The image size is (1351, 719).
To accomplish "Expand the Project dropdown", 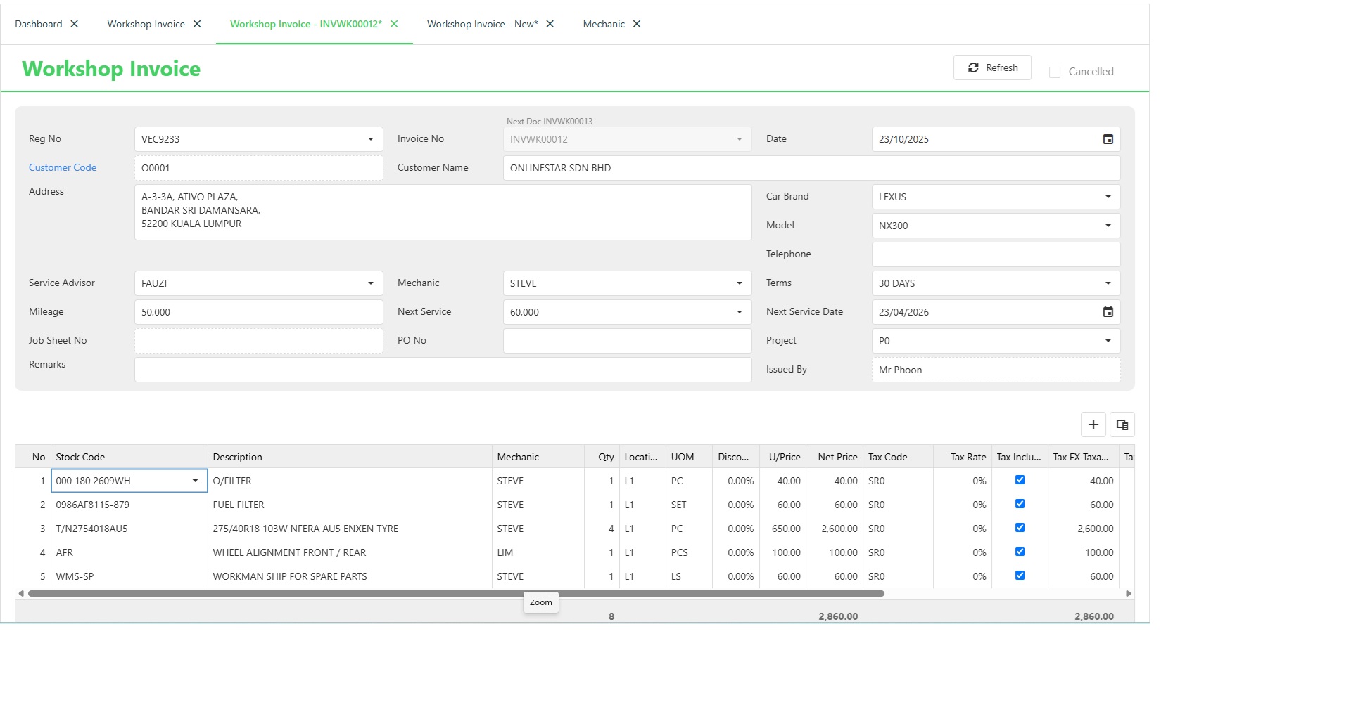I will pyautogui.click(x=1108, y=341).
